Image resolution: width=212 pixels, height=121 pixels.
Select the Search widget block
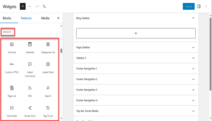[x=48, y=91]
